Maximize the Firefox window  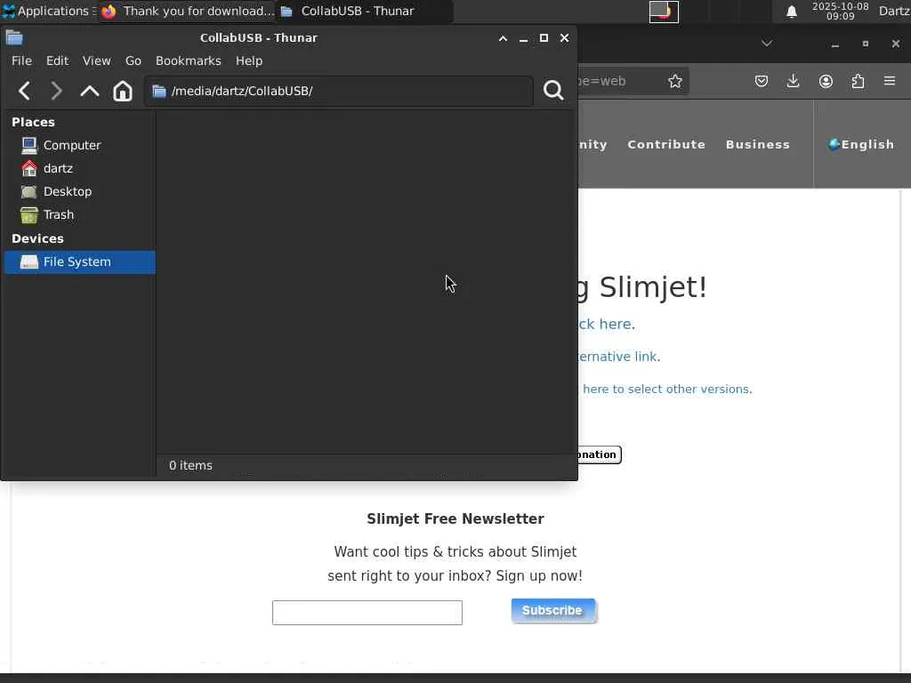coord(865,44)
